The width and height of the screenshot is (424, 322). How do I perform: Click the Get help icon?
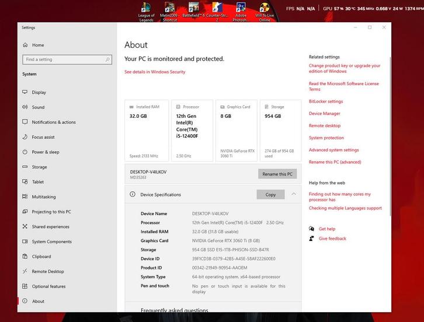click(x=311, y=229)
